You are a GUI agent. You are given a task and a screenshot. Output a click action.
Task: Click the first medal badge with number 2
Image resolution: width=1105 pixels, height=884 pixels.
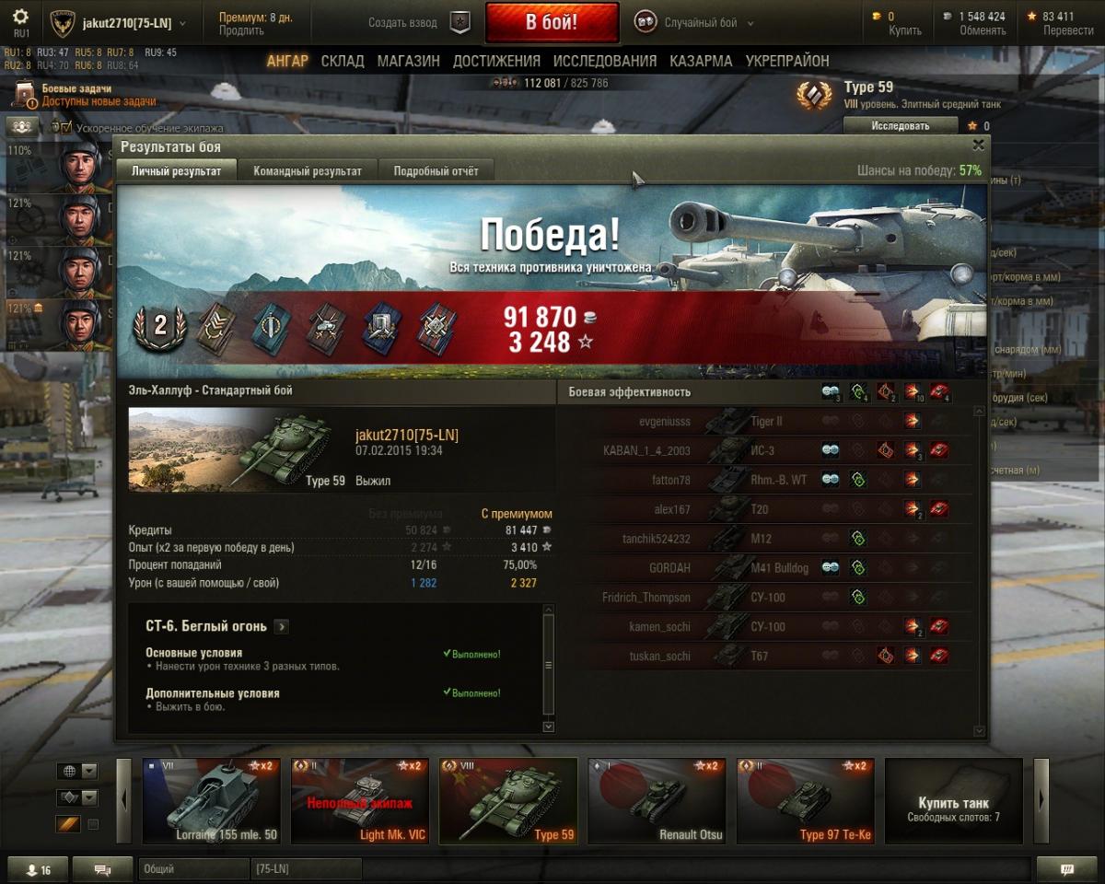pos(160,325)
